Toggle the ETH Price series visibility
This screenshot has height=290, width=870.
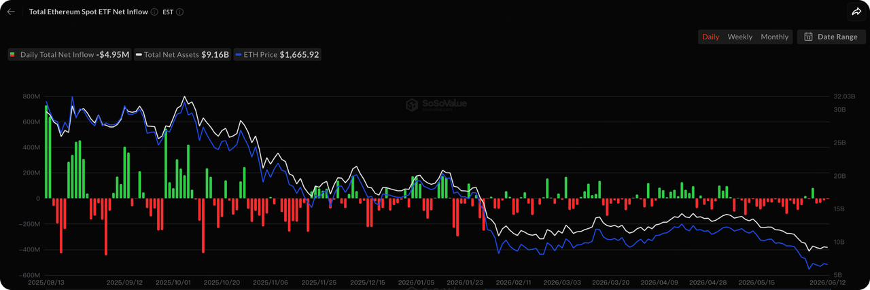276,54
